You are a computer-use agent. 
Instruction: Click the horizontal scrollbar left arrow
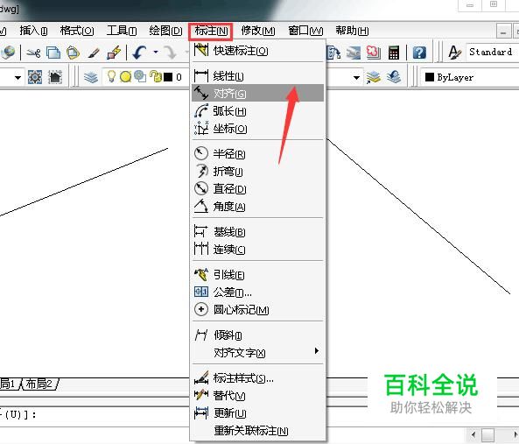[x=473, y=434]
